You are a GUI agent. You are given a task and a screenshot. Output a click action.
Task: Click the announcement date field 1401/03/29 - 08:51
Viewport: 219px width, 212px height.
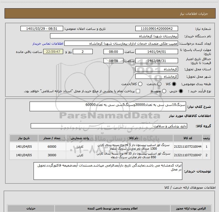[x=42, y=29]
